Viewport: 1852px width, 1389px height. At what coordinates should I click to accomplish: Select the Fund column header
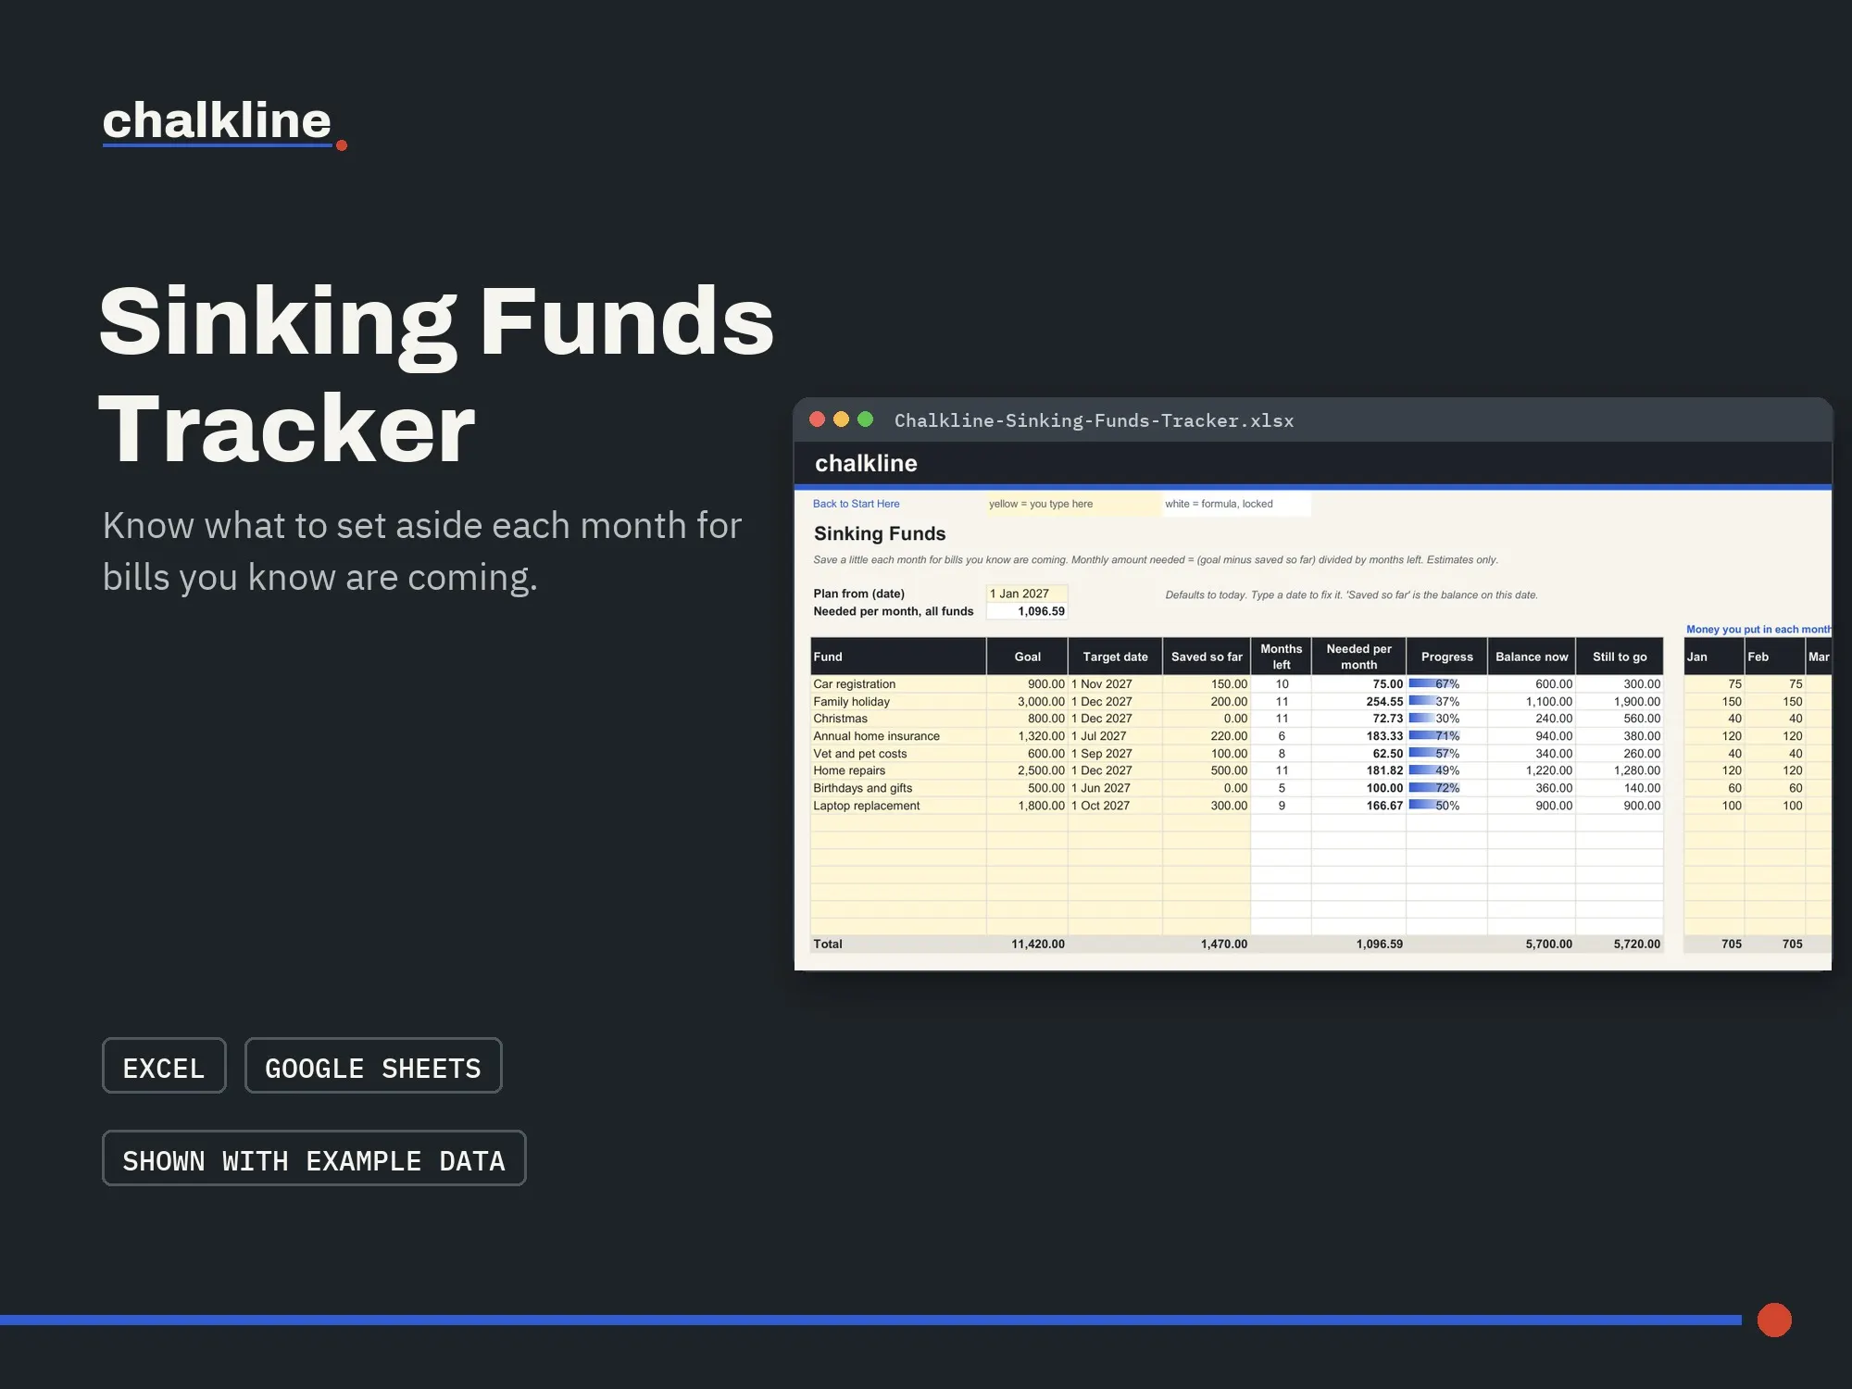click(897, 657)
